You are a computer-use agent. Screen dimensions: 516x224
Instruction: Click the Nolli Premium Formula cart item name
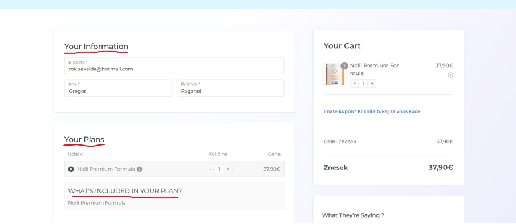coord(375,69)
